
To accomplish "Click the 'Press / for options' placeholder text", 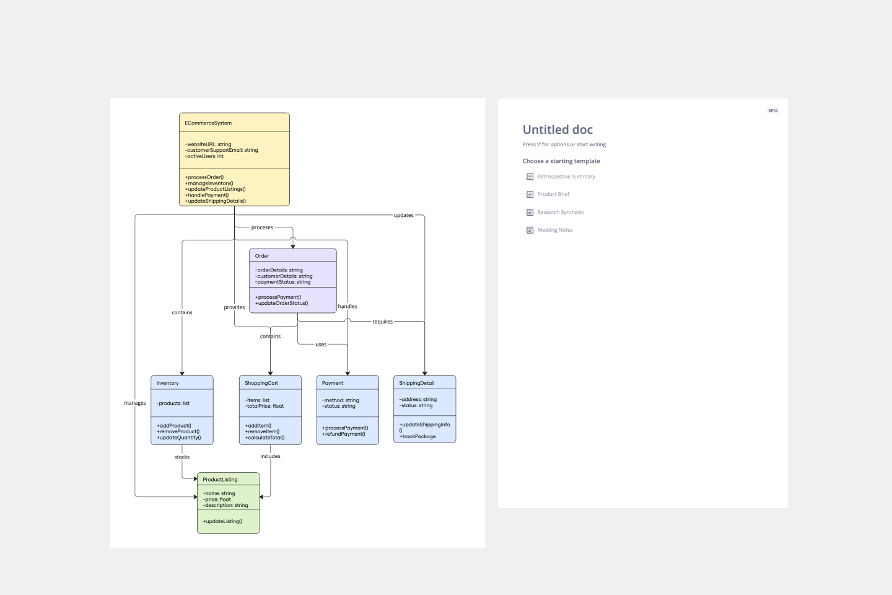I will 564,144.
